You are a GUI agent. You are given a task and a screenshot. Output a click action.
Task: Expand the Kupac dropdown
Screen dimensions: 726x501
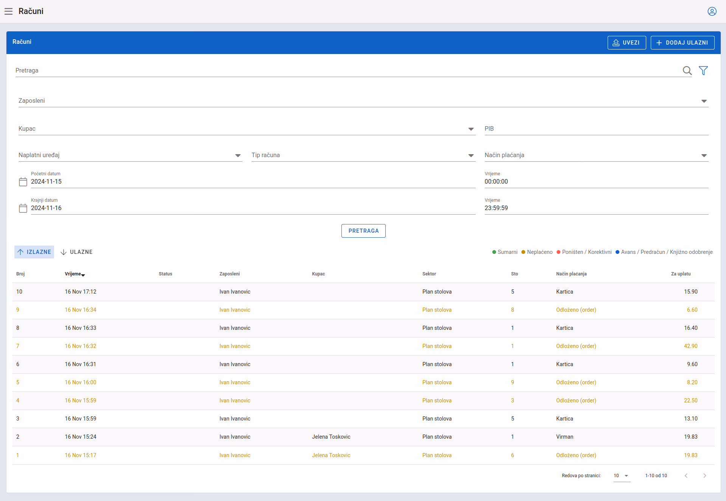coord(471,129)
